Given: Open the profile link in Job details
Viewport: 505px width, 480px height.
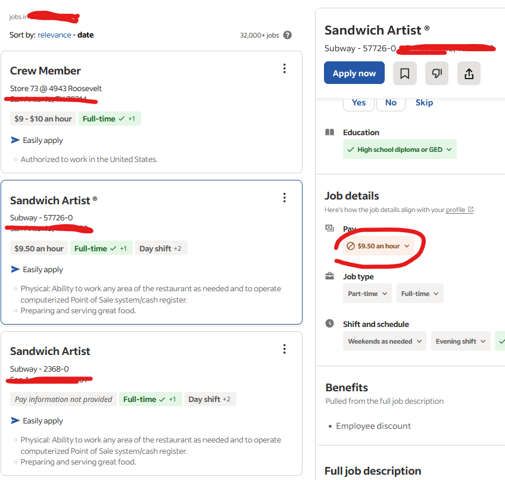Looking at the screenshot, I should point(456,210).
